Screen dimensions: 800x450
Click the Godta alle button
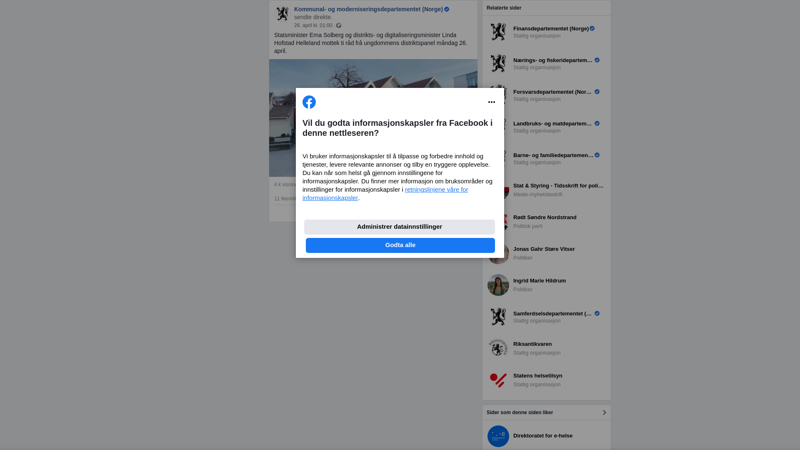400,245
